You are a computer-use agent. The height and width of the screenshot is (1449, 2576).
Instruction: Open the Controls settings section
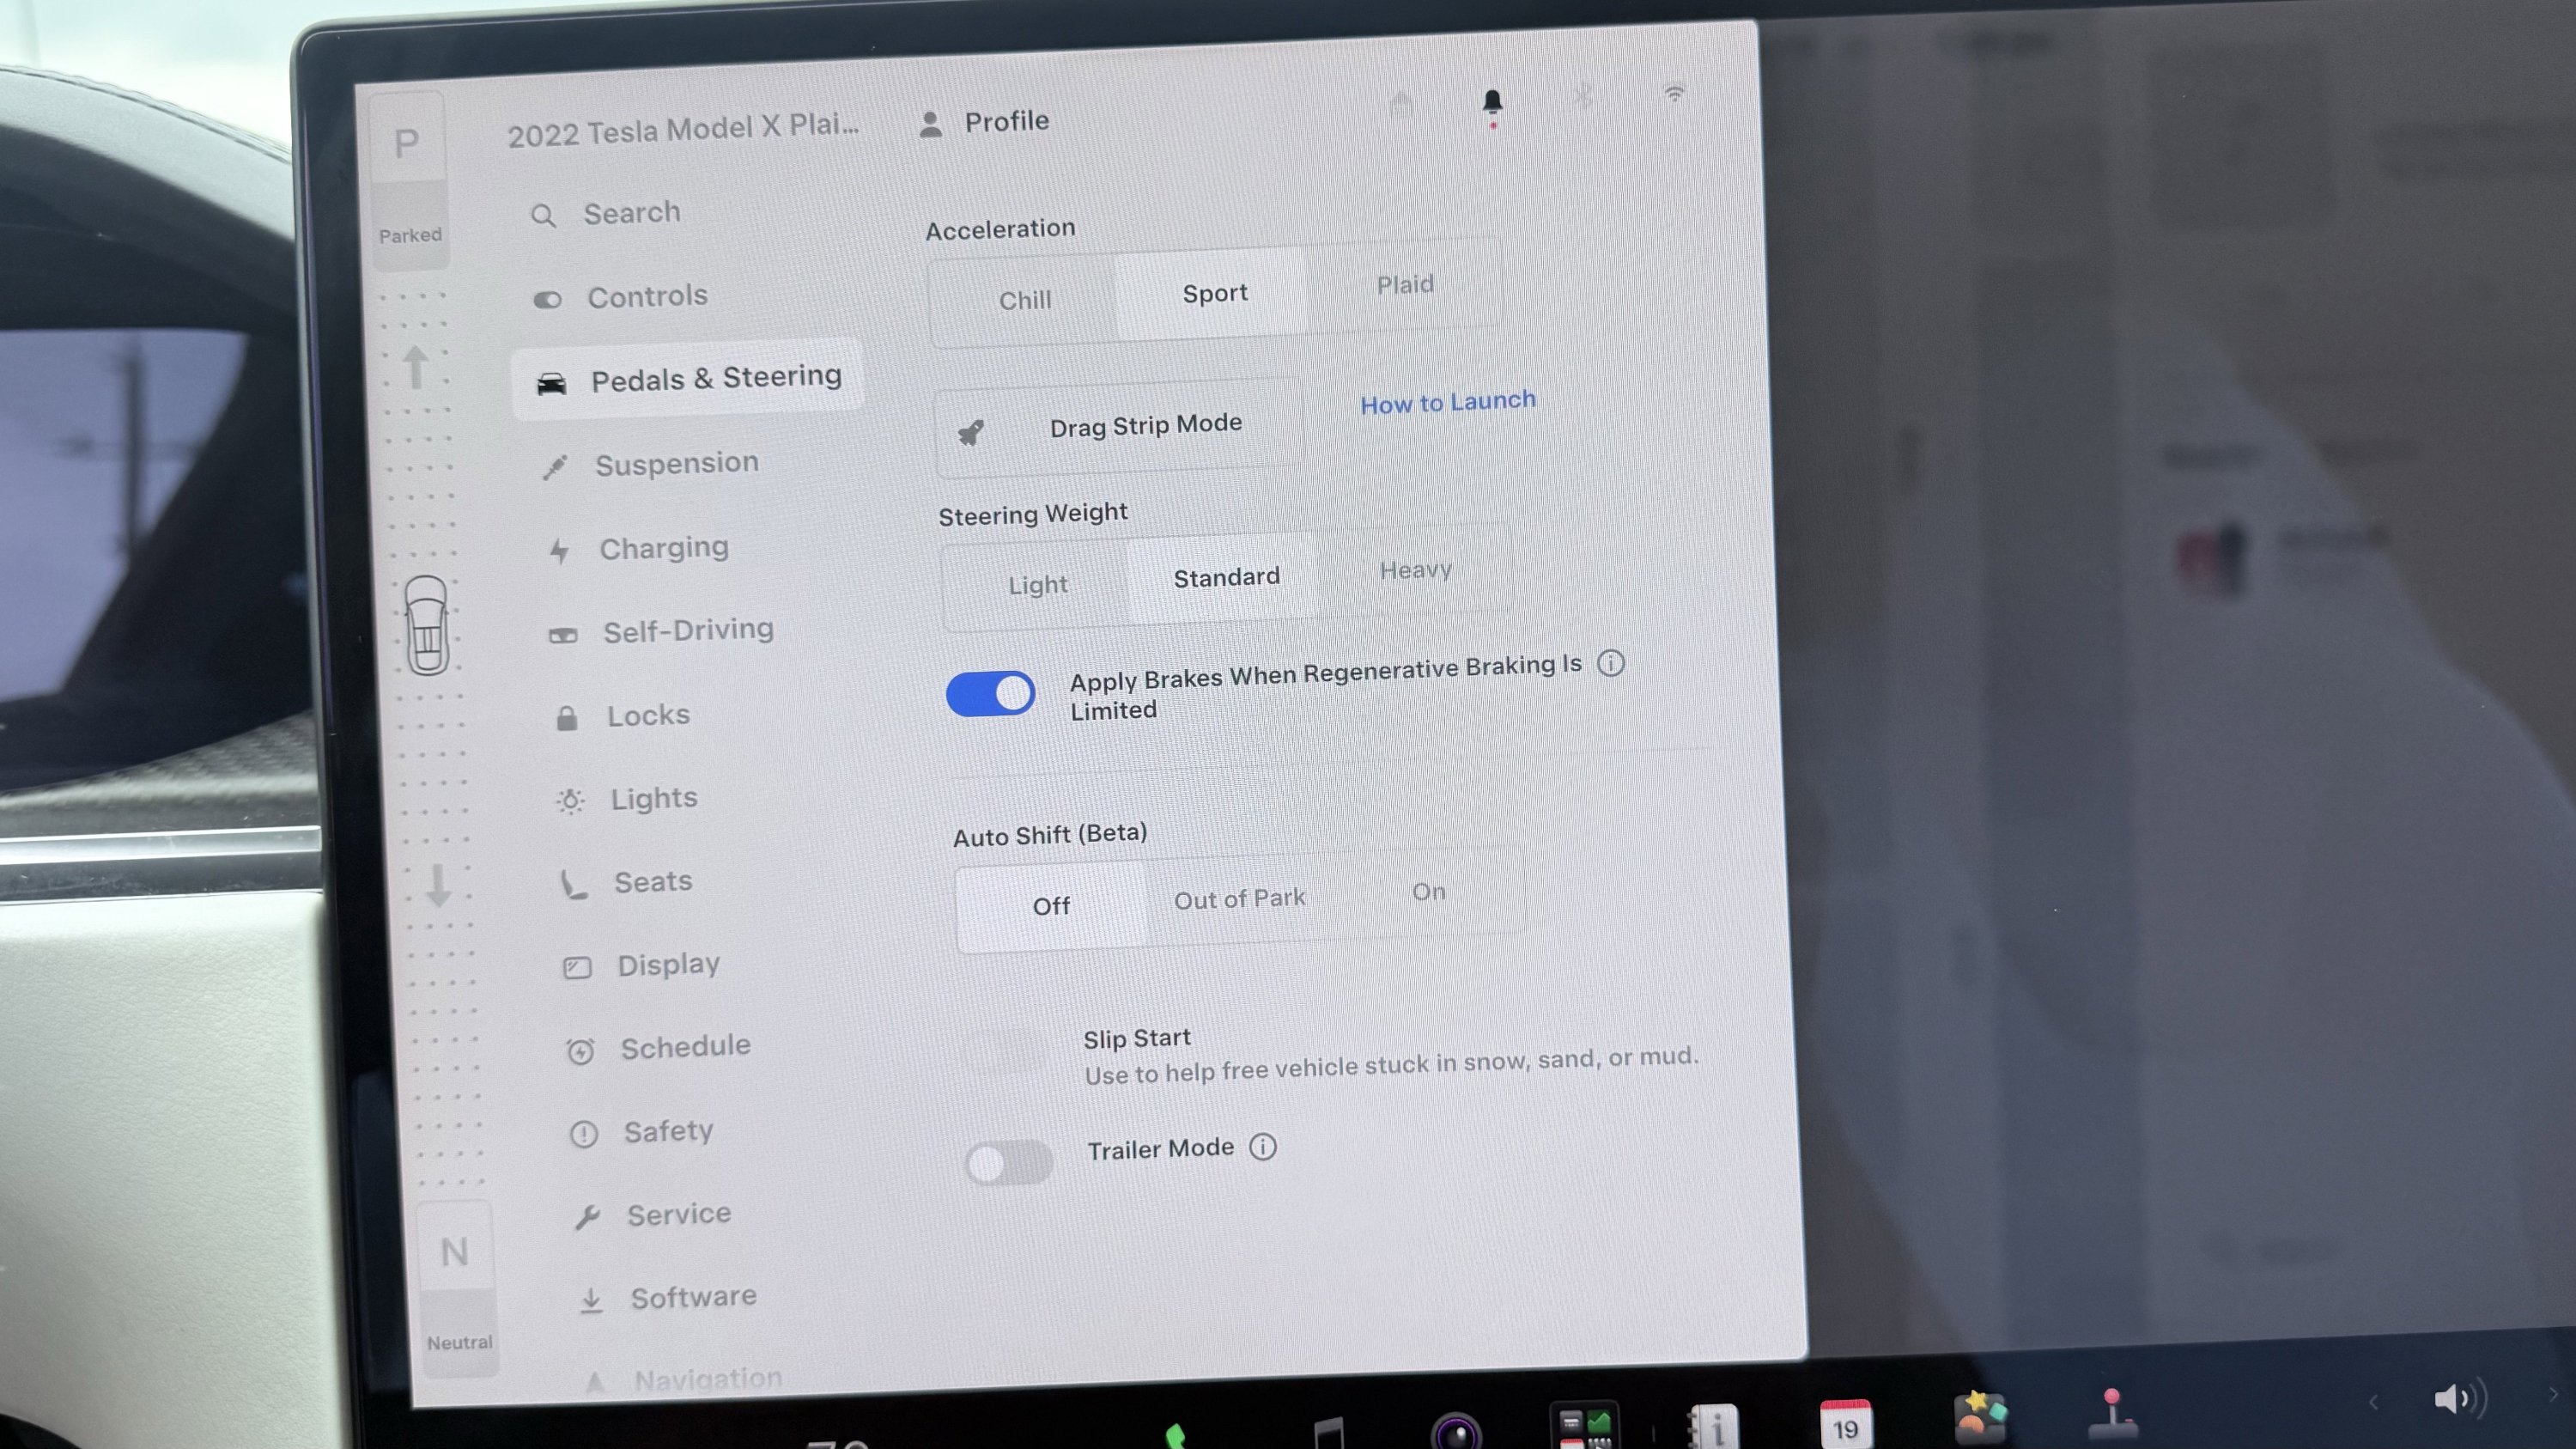(x=621, y=297)
